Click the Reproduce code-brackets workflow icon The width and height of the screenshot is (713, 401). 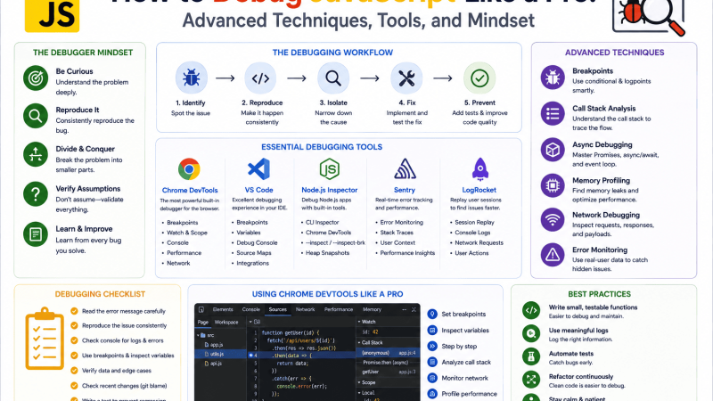pos(260,78)
